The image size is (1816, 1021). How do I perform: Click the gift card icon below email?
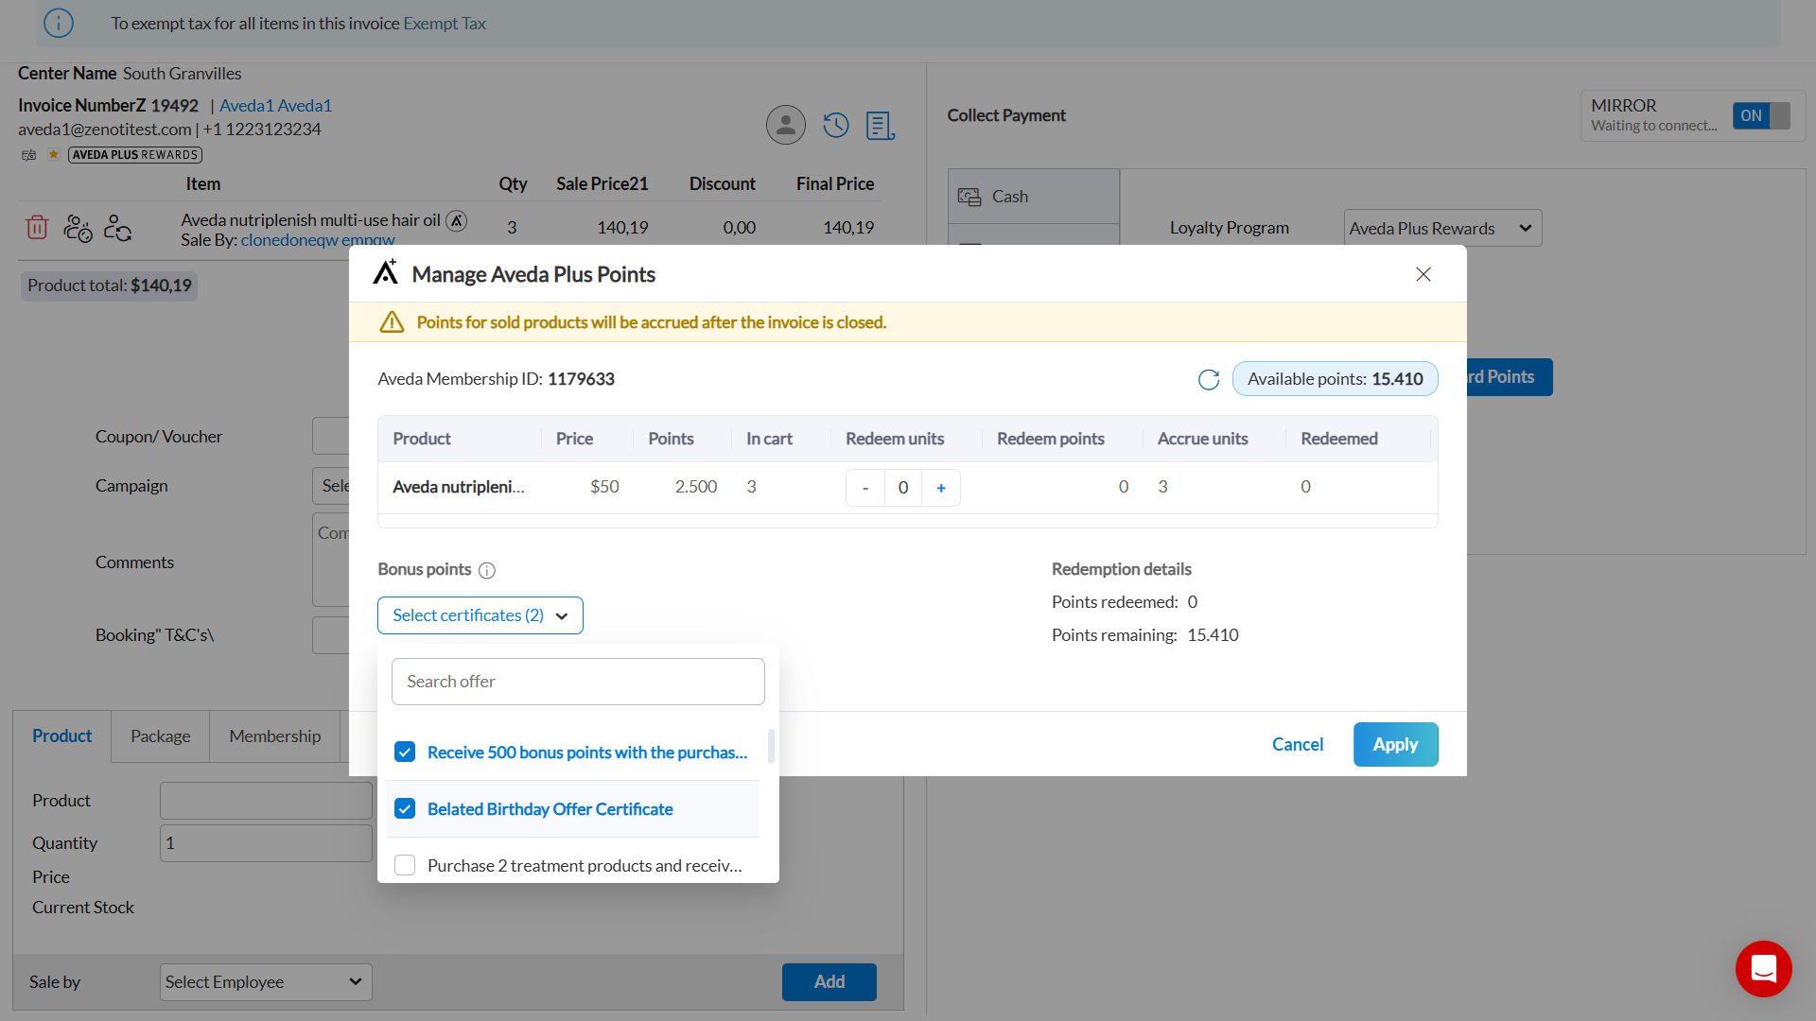click(29, 155)
